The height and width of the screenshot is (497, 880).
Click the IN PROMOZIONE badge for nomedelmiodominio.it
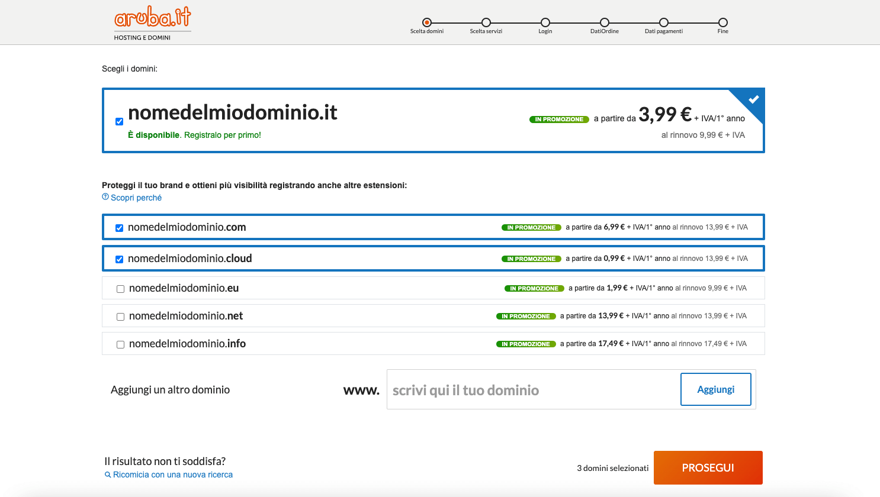[x=558, y=120]
